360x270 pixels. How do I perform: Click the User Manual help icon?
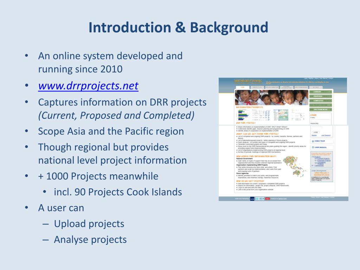click(x=313, y=147)
